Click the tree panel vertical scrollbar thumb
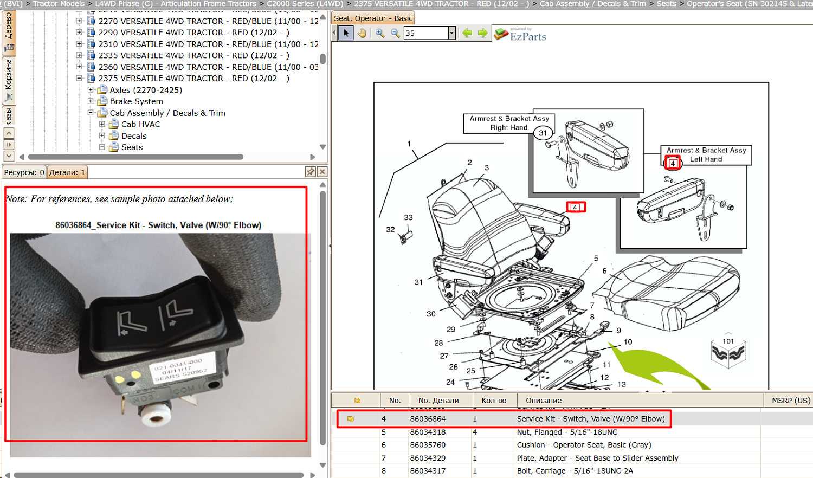813x478 pixels. [322, 59]
